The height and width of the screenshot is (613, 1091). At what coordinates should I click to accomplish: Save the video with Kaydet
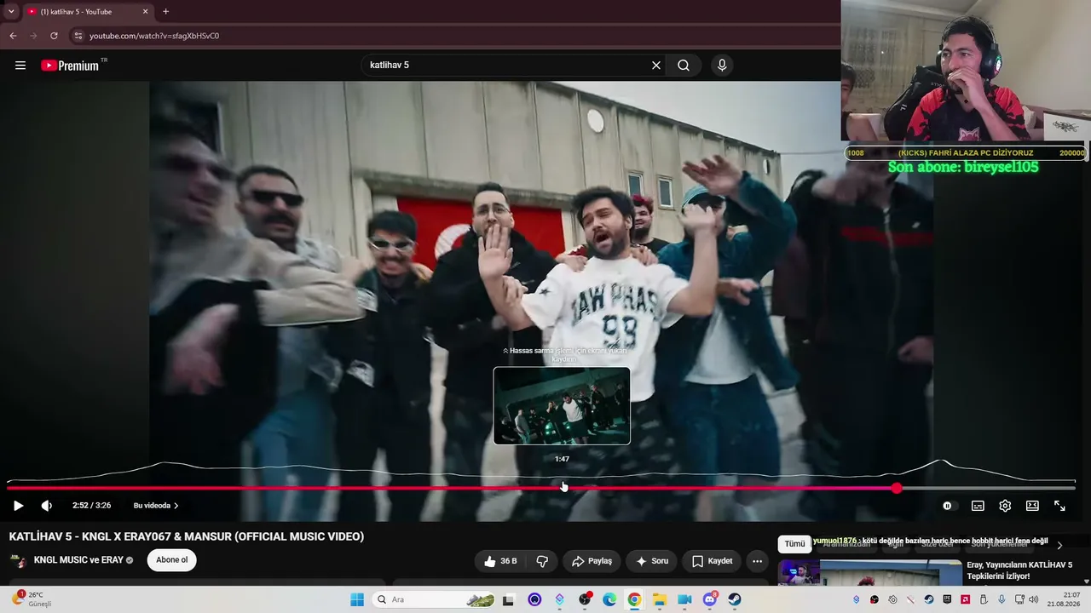[x=712, y=561]
